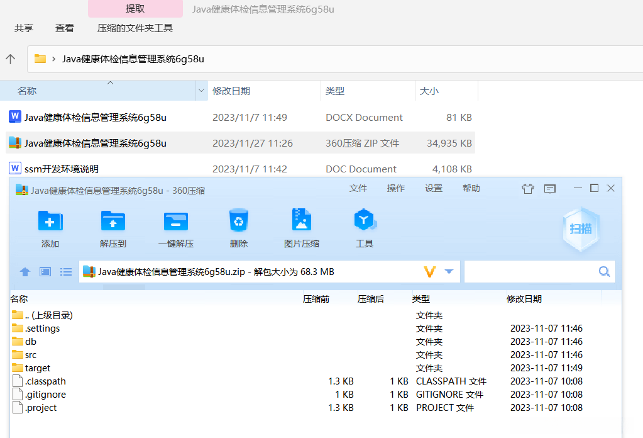Viewport: 643px width, 438px height.
Task: Open the 帮助 menu in 360压缩
Action: (x=471, y=188)
